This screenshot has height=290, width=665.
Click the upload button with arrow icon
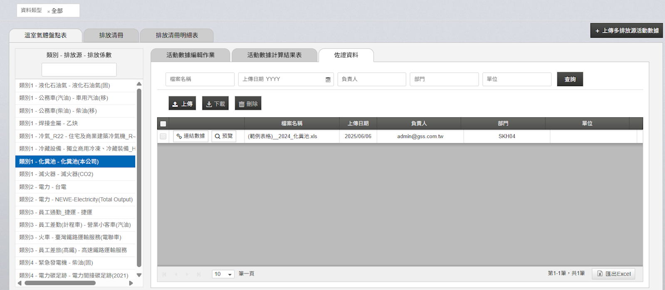coord(182,104)
